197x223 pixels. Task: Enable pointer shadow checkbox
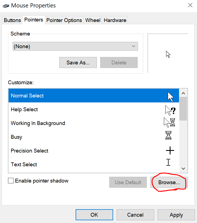[x=11, y=181]
